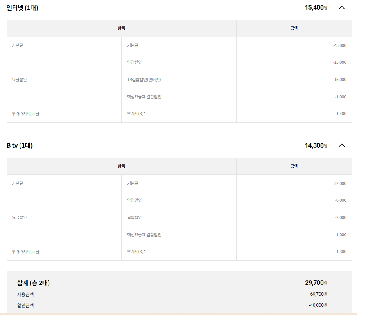Click the 29,700원 grand total
Image resolution: width=370 pixels, height=326 pixels.
(x=316, y=283)
